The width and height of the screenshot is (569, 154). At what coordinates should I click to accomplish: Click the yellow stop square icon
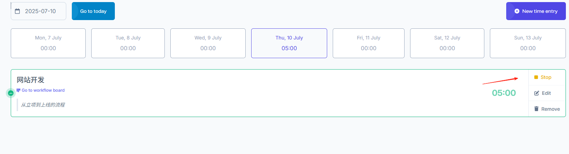(x=536, y=77)
